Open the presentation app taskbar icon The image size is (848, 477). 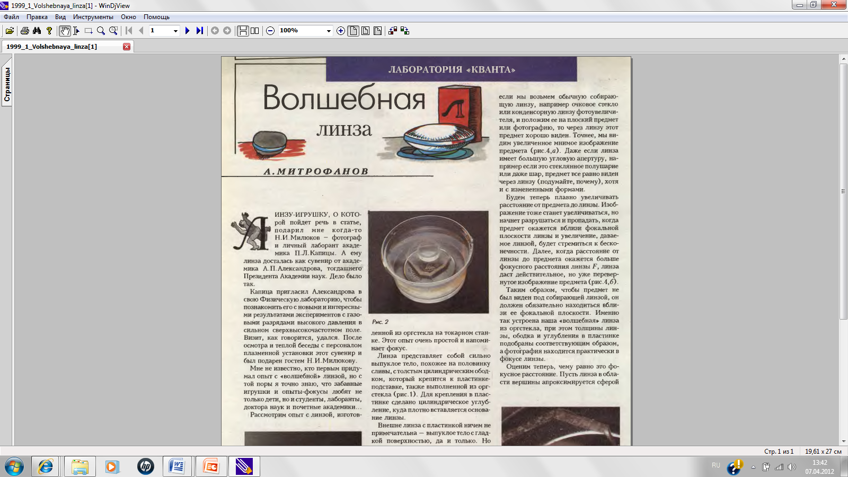211,467
